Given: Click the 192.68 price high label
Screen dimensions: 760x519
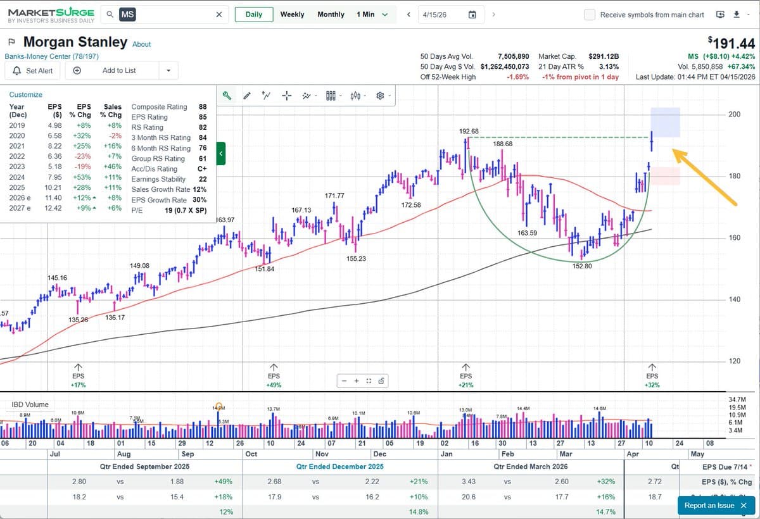Looking at the screenshot, I should click(x=468, y=131).
